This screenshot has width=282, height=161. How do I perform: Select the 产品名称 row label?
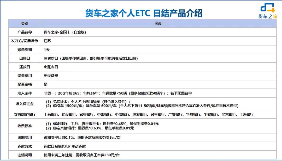click(25, 32)
